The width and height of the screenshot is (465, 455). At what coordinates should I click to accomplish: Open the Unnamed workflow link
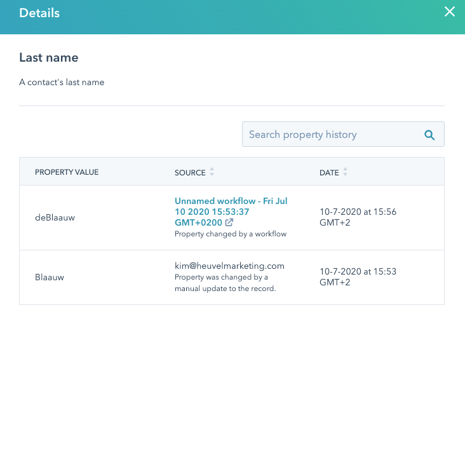pyautogui.click(x=231, y=212)
